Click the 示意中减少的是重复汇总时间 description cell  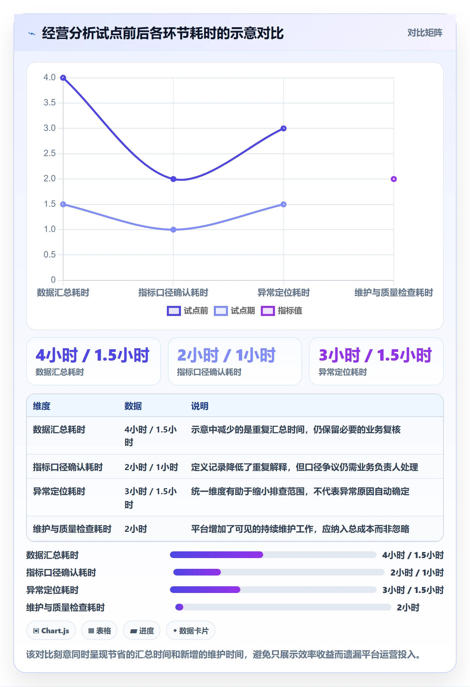pyautogui.click(x=296, y=430)
